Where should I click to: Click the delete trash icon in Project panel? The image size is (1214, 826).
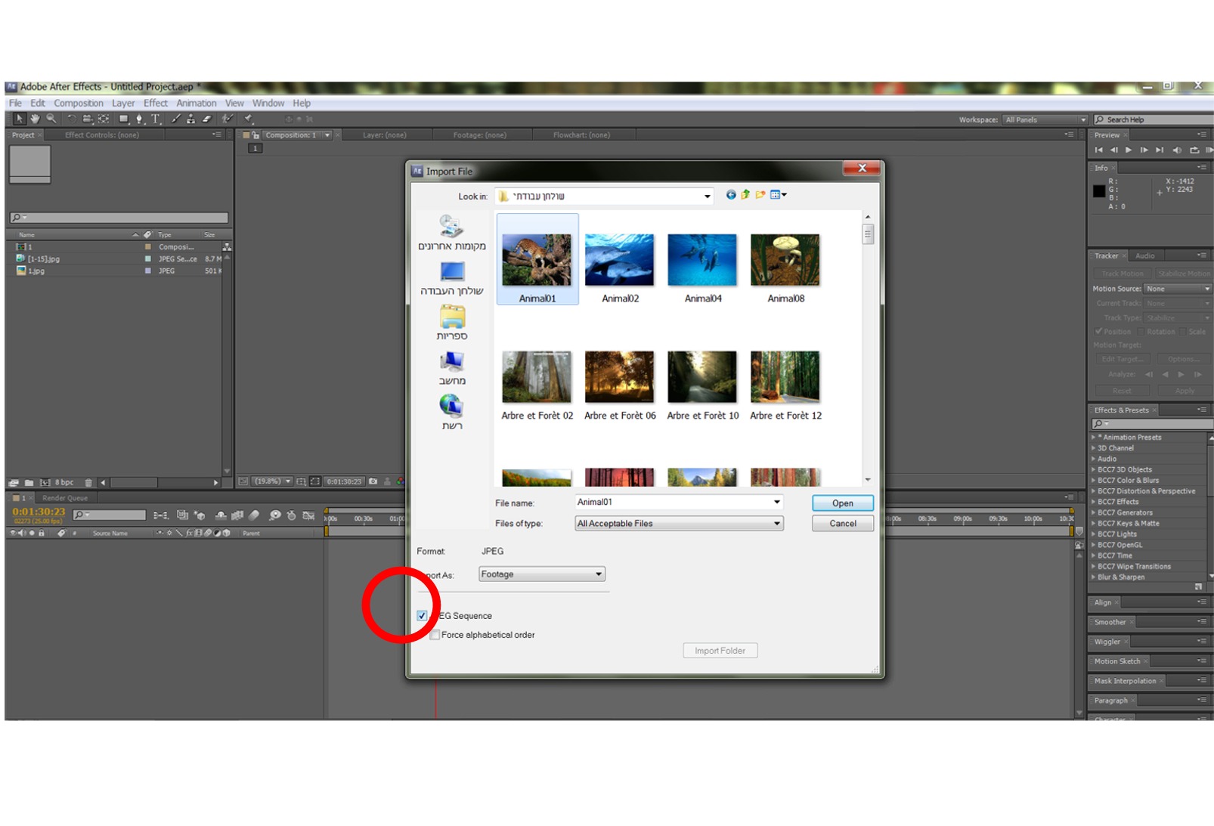pyautogui.click(x=88, y=482)
